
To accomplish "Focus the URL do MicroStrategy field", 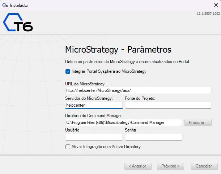I will pyautogui.click(x=139, y=90).
